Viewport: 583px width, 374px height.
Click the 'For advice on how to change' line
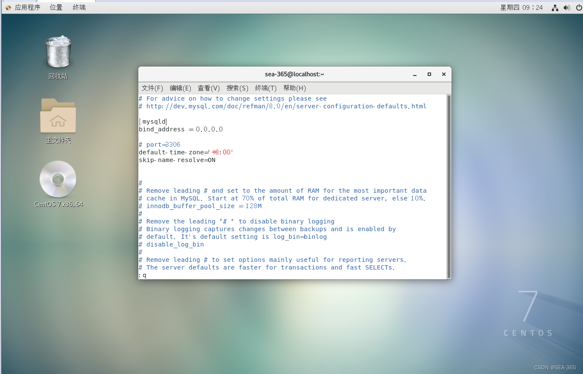pos(233,99)
